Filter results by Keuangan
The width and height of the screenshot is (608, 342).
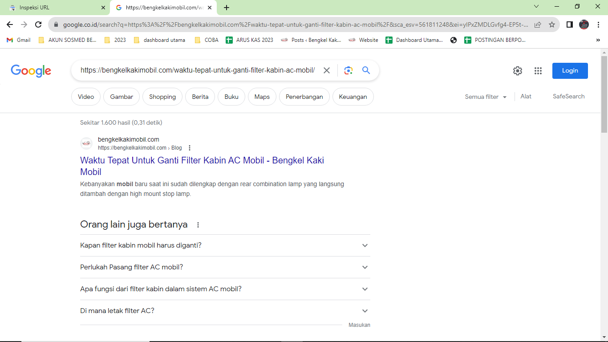coord(353,97)
